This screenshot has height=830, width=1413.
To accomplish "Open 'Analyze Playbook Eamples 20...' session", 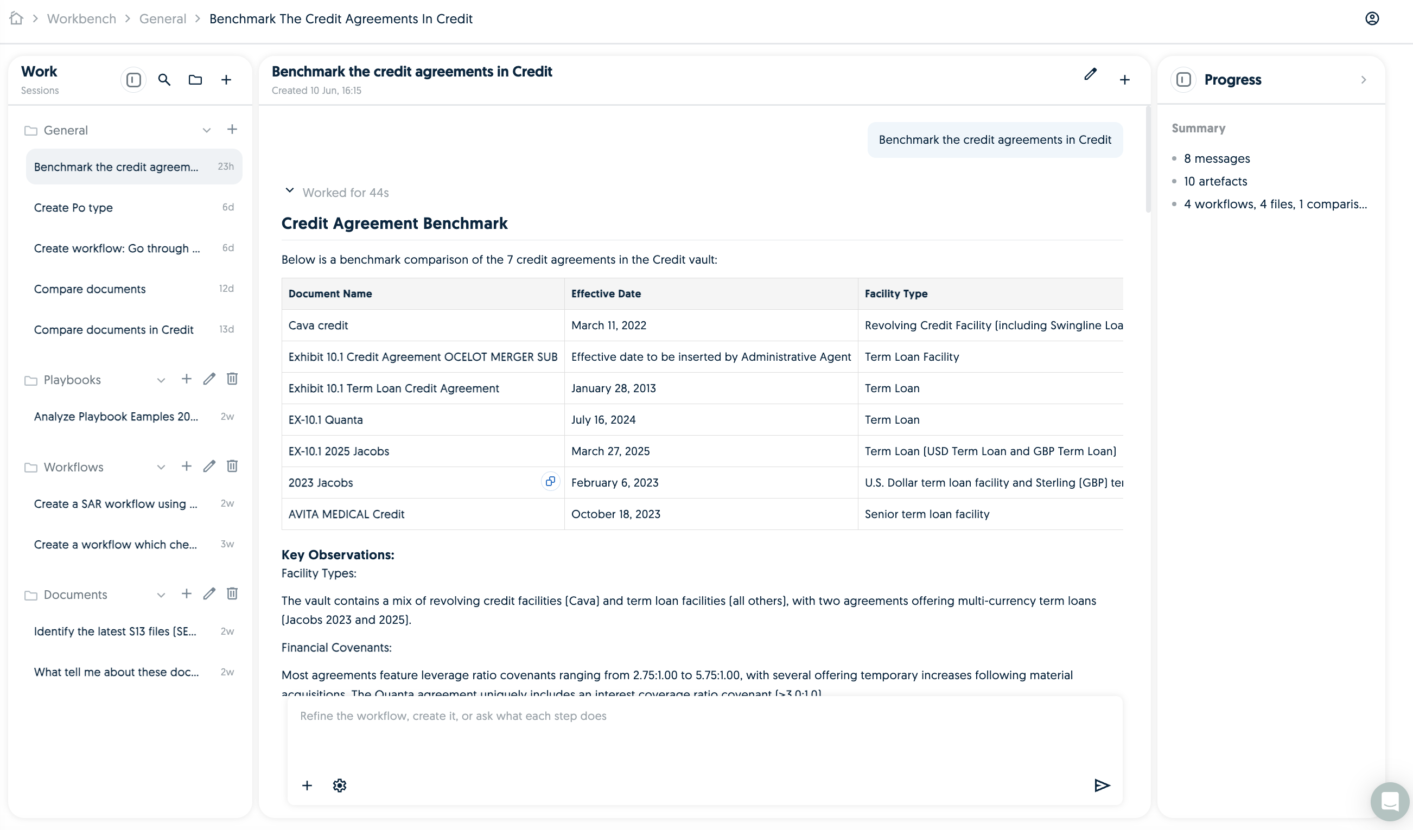I will point(134,417).
